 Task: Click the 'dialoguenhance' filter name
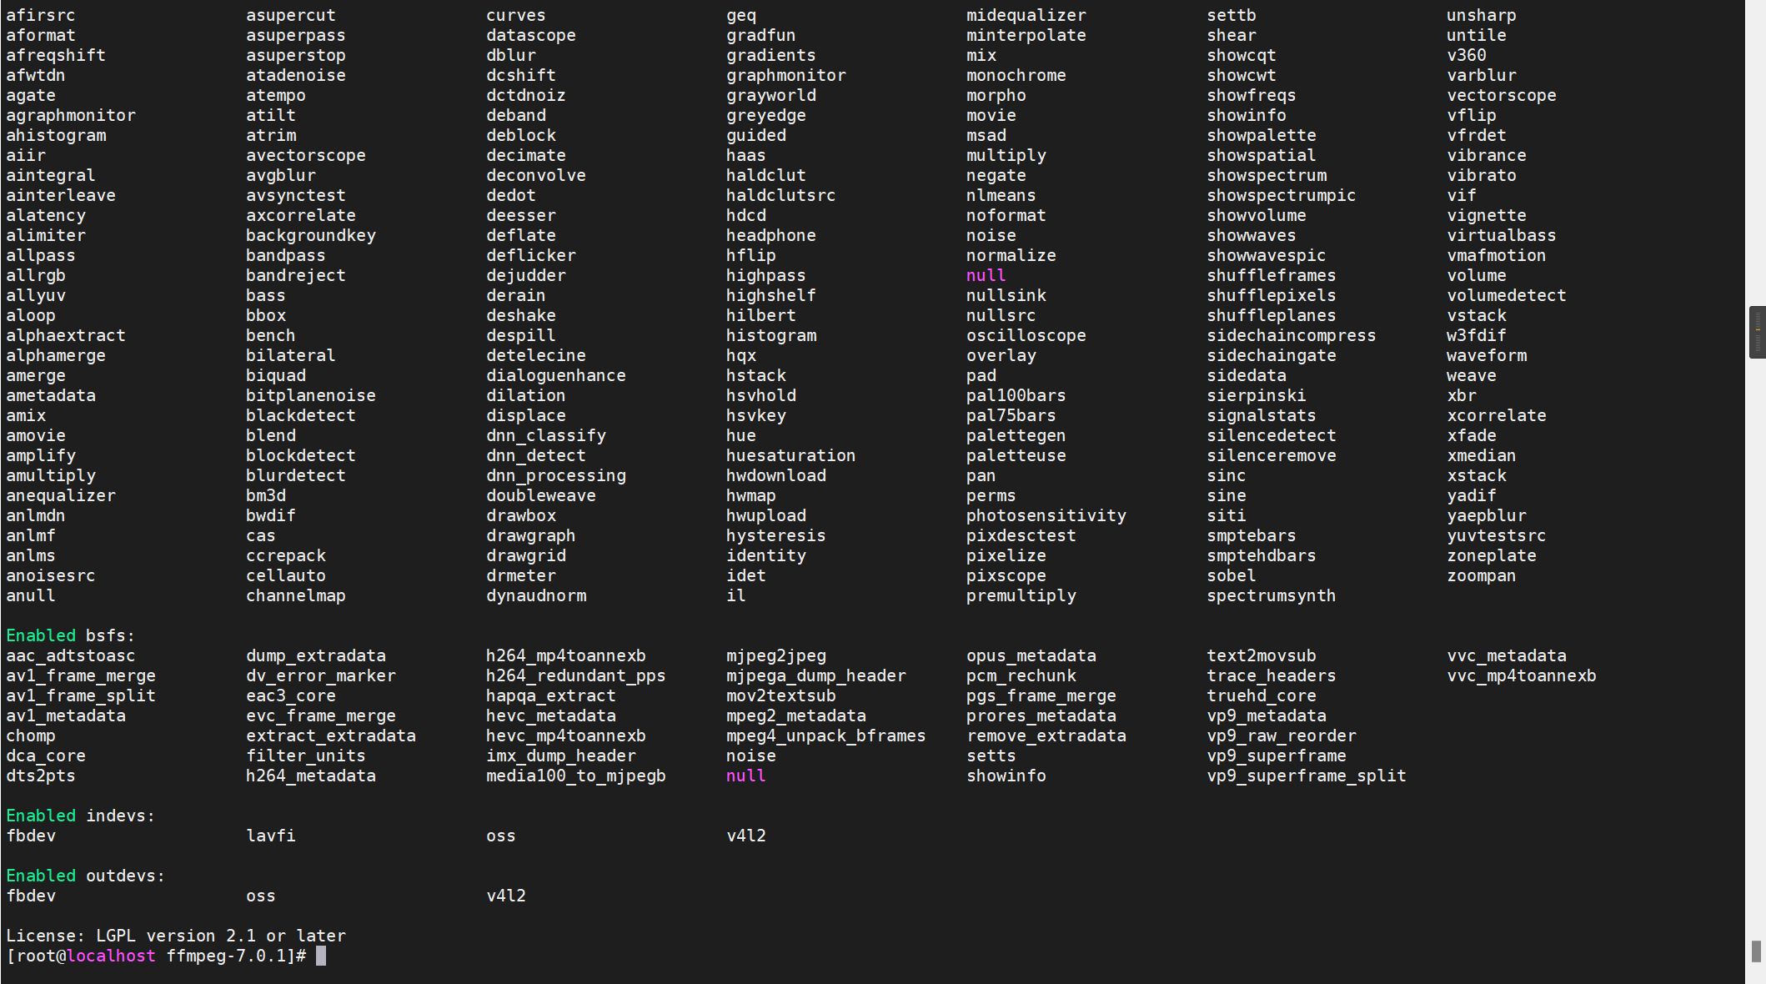[x=555, y=375]
